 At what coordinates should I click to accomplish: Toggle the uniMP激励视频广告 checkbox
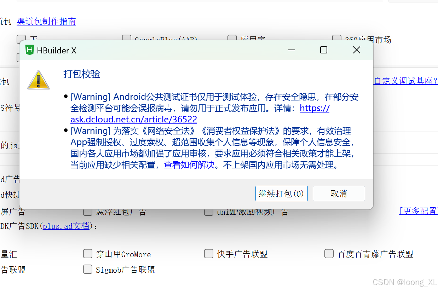(x=209, y=212)
